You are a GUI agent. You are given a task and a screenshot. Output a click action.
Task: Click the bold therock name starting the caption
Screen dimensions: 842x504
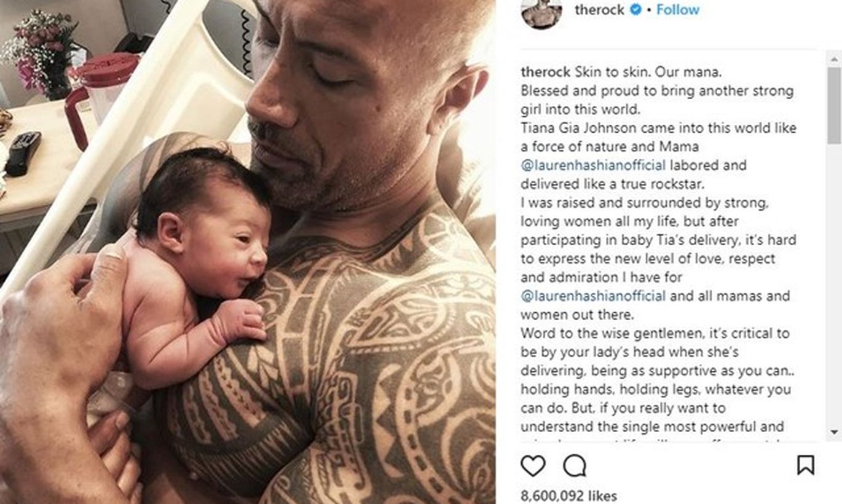(546, 72)
